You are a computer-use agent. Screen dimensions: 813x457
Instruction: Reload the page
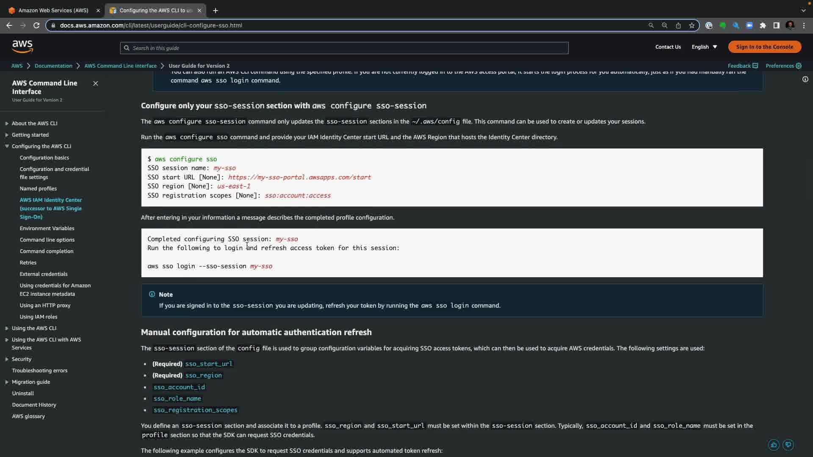(x=36, y=25)
